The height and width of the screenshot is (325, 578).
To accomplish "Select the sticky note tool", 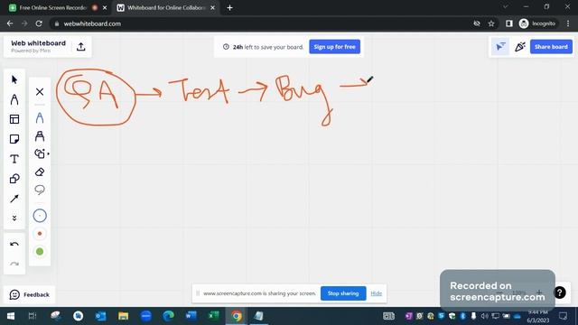I will pos(14,139).
